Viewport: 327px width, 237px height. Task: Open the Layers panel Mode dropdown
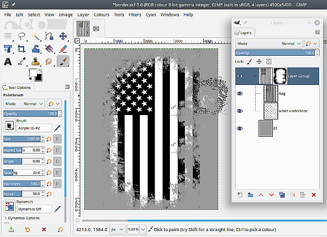coord(268,43)
